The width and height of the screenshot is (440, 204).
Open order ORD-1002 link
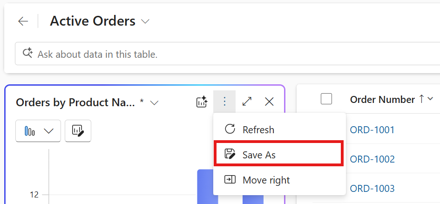point(372,159)
